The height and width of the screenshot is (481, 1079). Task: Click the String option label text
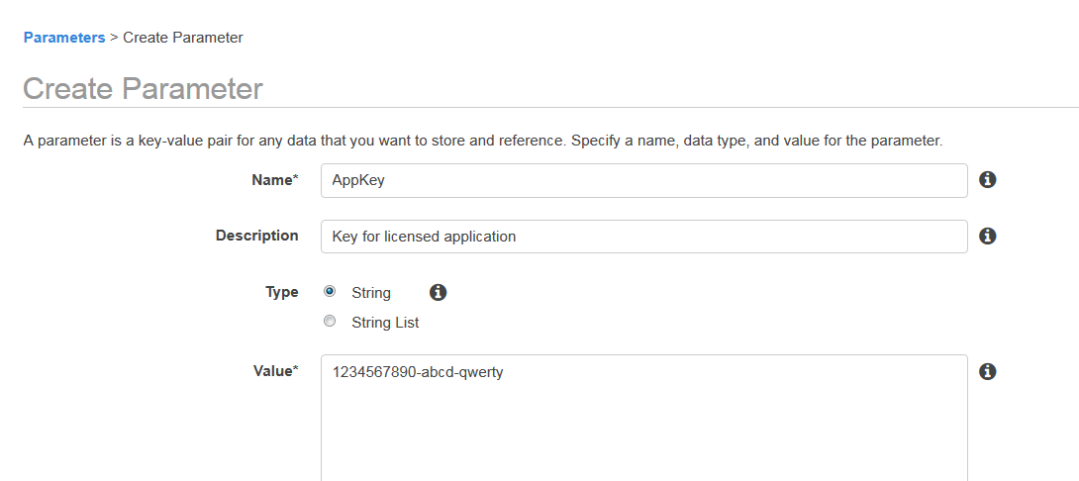[x=371, y=292]
